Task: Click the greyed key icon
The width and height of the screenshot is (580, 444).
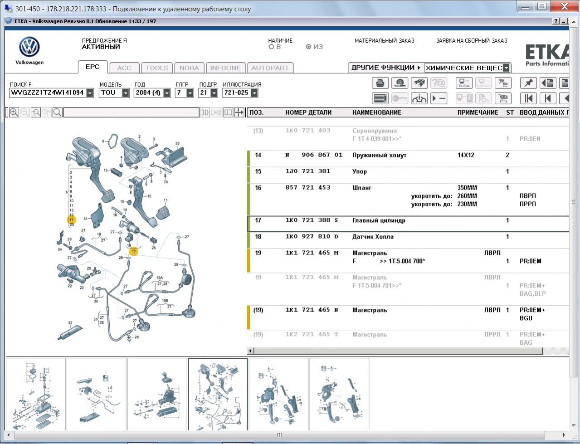Action: [x=400, y=98]
